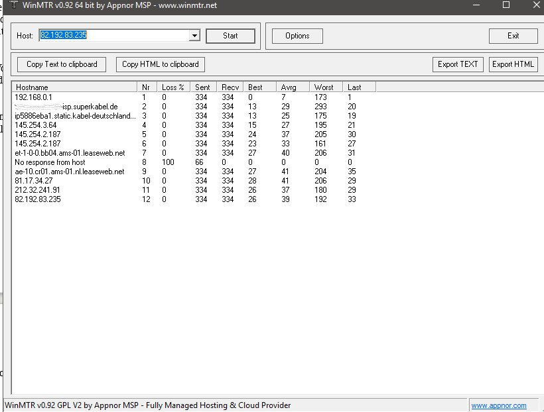Click the Sent value 66
The width and height of the screenshot is (544, 412).
click(x=199, y=162)
